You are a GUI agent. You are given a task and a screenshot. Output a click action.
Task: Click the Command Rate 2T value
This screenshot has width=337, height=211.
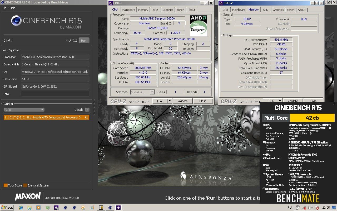[x=281, y=73]
